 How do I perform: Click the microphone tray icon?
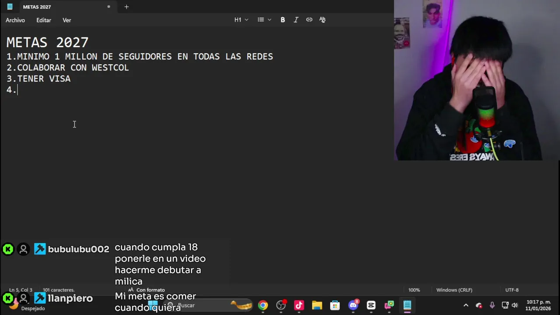492,305
